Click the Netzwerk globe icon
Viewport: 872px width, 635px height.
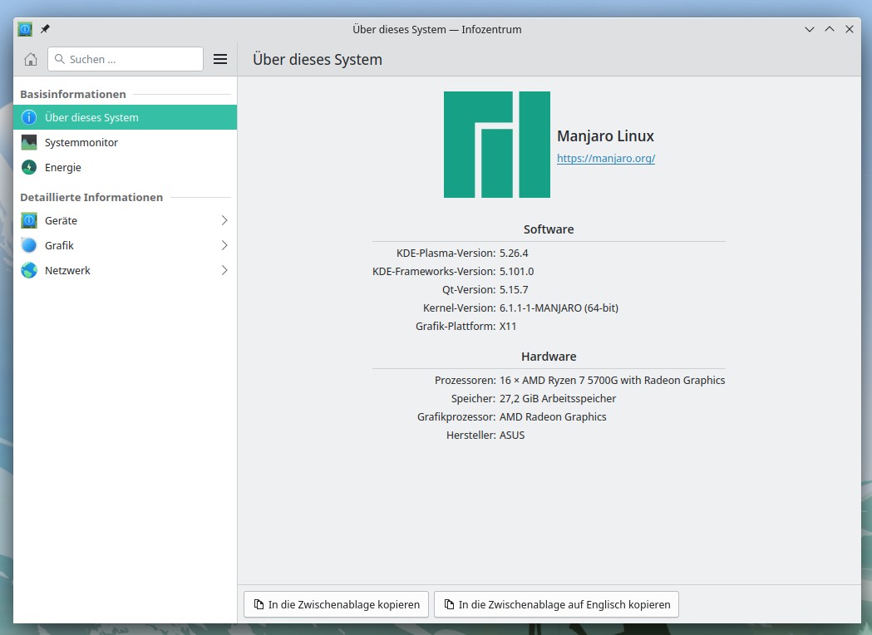click(29, 270)
